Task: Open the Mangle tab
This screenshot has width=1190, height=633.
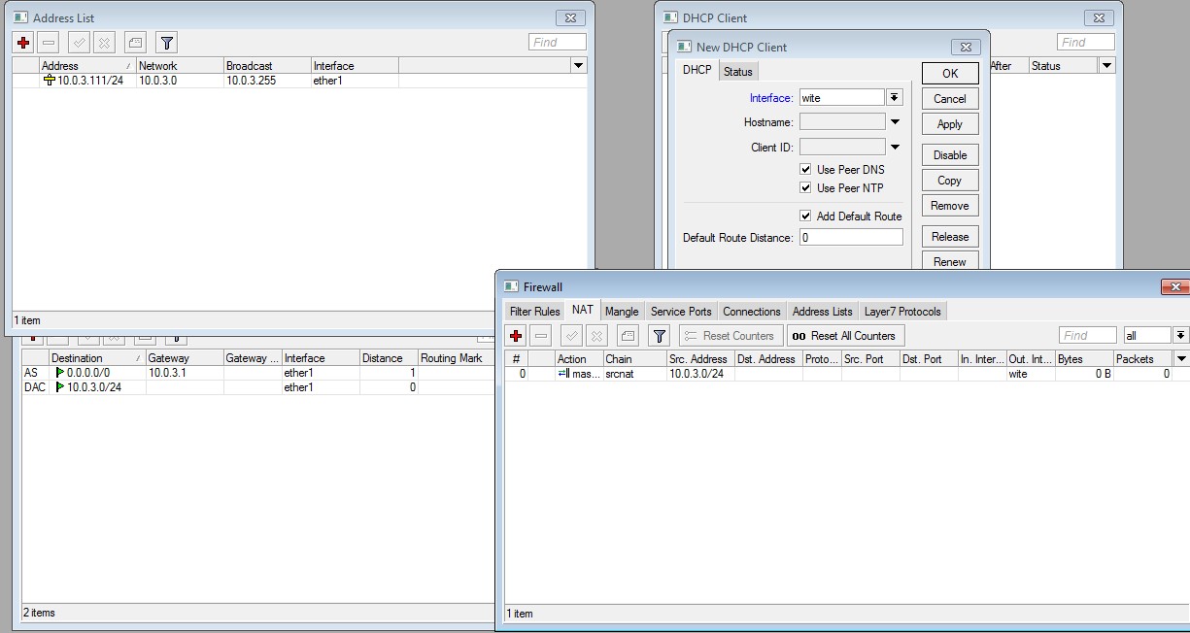Action: tap(622, 312)
